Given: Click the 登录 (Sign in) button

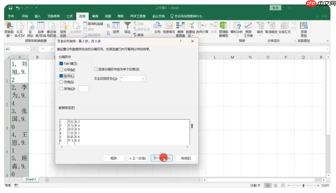Looking at the screenshot, I should tap(276, 8).
